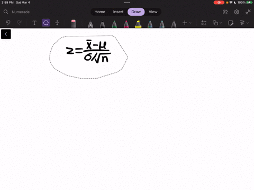Expand the Shapes dropdown arrow
Screen dimensions: 254x190
[221, 23]
